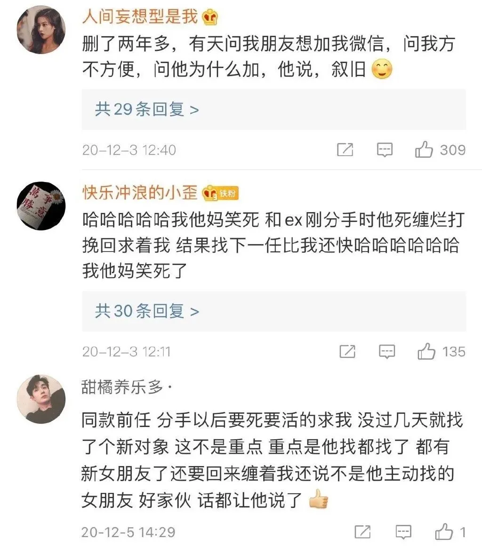Image resolution: width=482 pixels, height=546 pixels.
Task: View avatar of 甜橘养乐多
Action: pos(41,399)
